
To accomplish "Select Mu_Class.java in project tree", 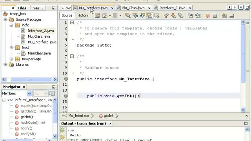I will [39, 36].
